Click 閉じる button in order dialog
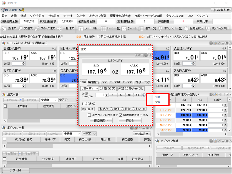232x174 pixels. pos(130,121)
